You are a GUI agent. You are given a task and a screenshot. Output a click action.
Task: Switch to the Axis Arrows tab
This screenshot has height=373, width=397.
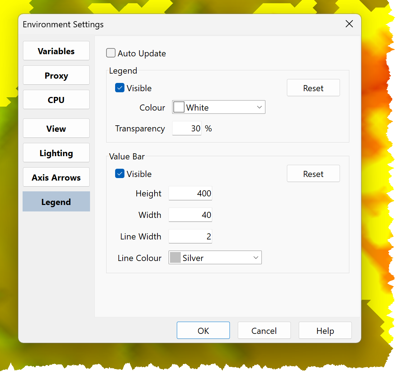pyautogui.click(x=56, y=177)
